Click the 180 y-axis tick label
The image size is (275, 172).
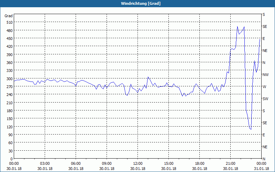pos(10,111)
